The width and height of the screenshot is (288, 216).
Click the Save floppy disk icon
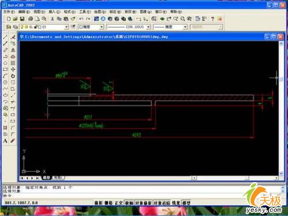coord(22,18)
